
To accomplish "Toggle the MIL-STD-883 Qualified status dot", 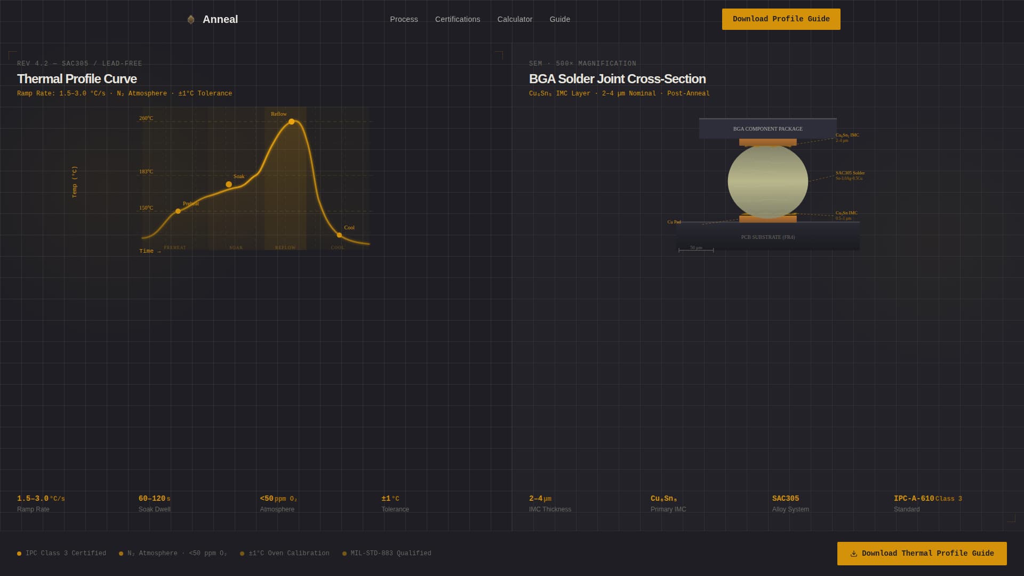I will 343,553.
